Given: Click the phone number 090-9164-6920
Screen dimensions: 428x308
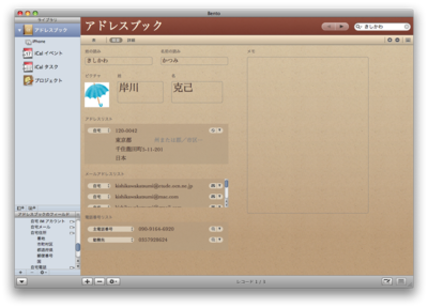Looking at the screenshot, I should click(156, 229).
